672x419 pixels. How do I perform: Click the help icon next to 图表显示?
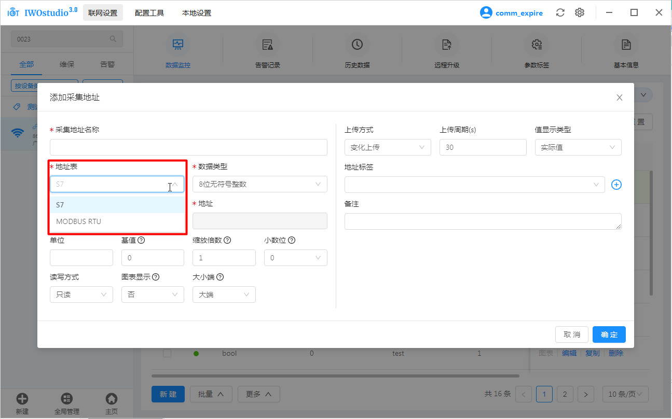(x=156, y=277)
